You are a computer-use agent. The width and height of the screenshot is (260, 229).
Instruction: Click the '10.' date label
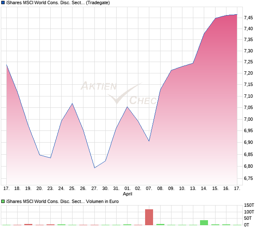182,188
